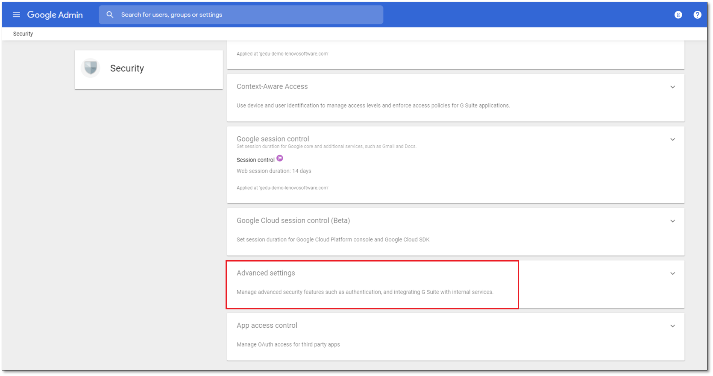
Task: Expand the Google session control section
Action: click(672, 140)
